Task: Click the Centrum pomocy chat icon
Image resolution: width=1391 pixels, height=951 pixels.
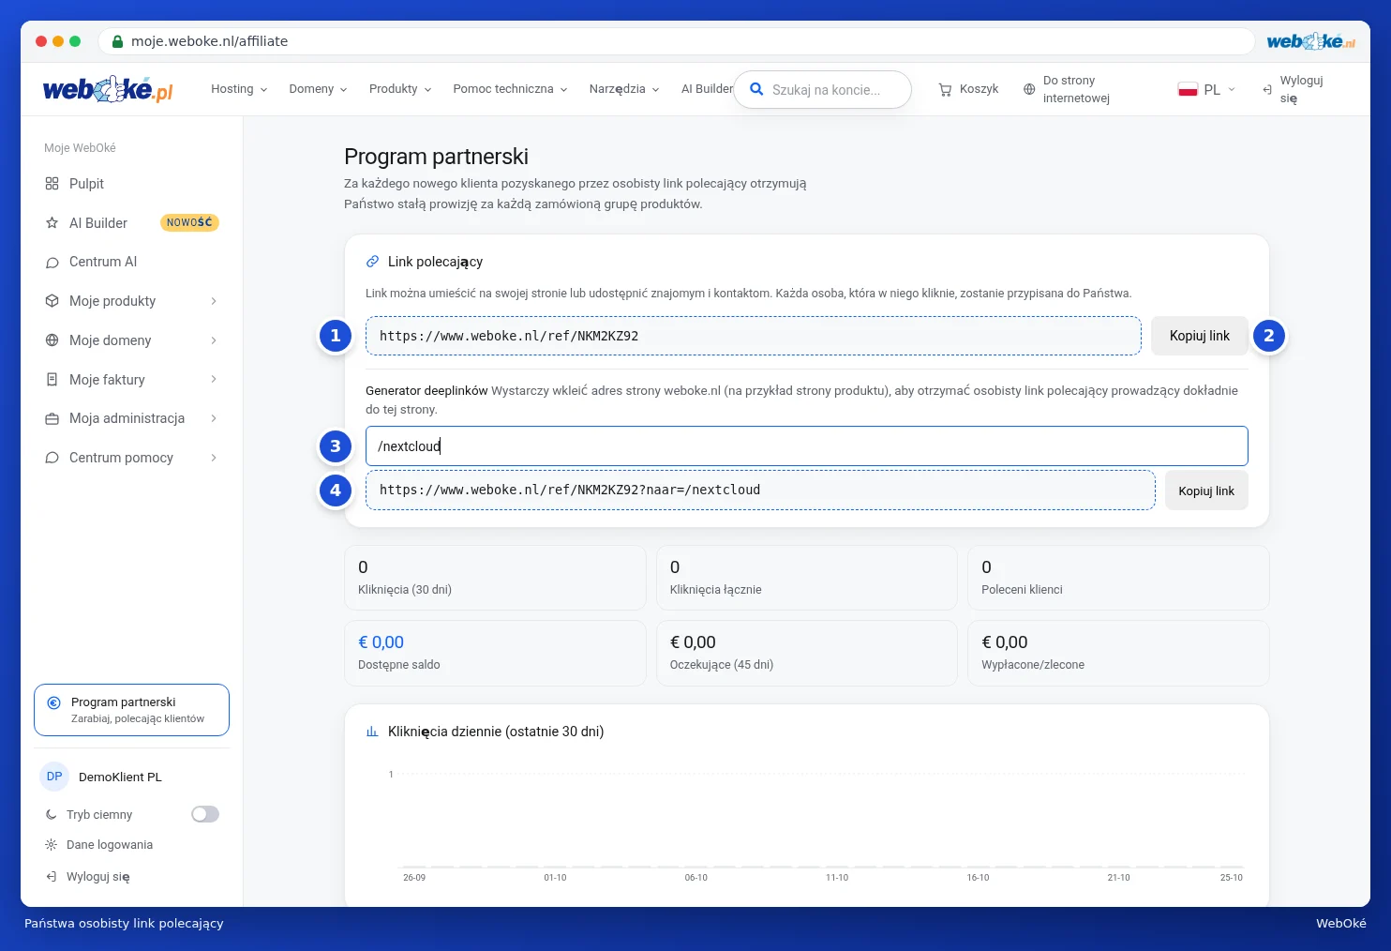Action: [x=52, y=458]
